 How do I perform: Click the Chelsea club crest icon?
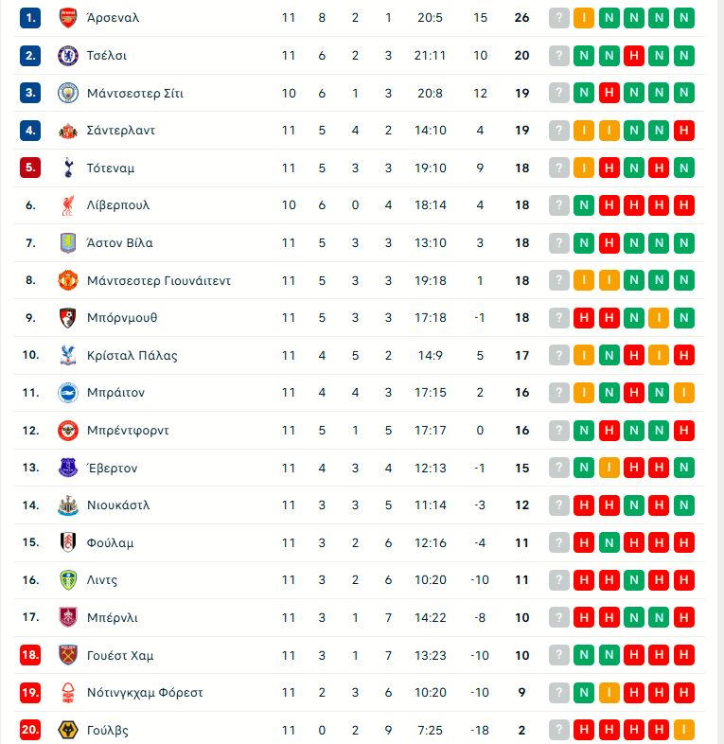[67, 56]
